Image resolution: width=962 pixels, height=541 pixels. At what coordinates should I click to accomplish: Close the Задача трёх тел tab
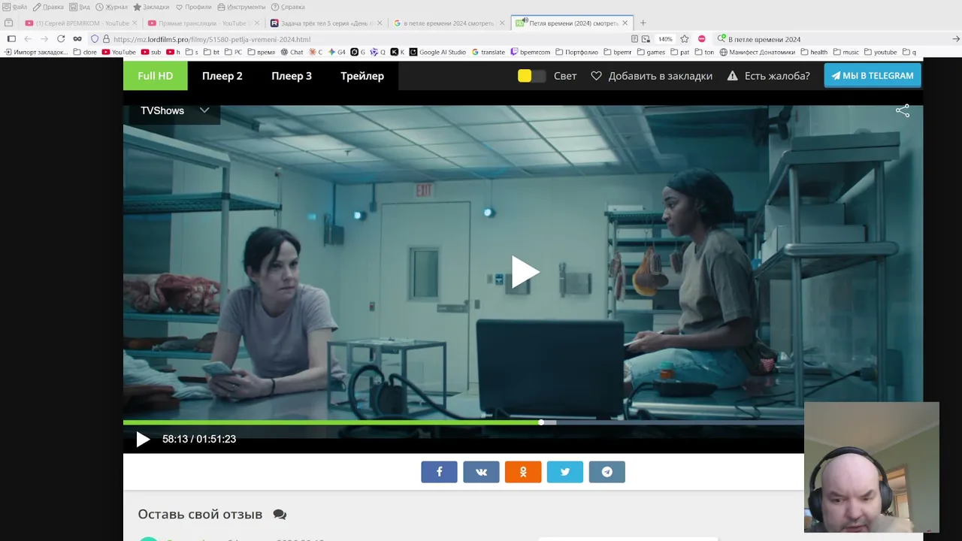point(379,23)
